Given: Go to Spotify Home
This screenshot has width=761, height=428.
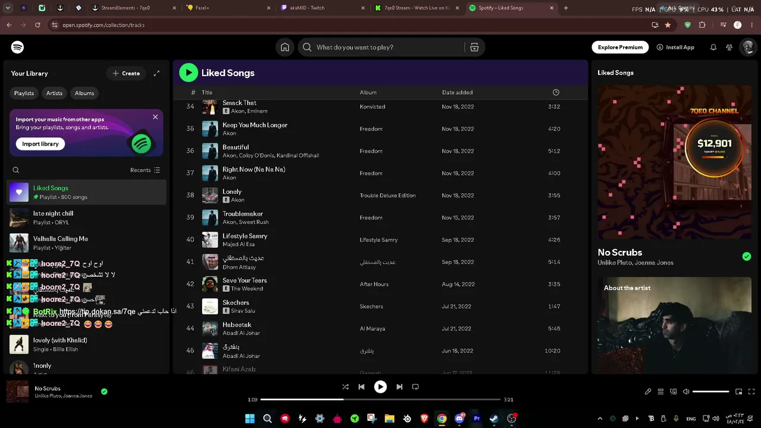Looking at the screenshot, I should (285, 47).
